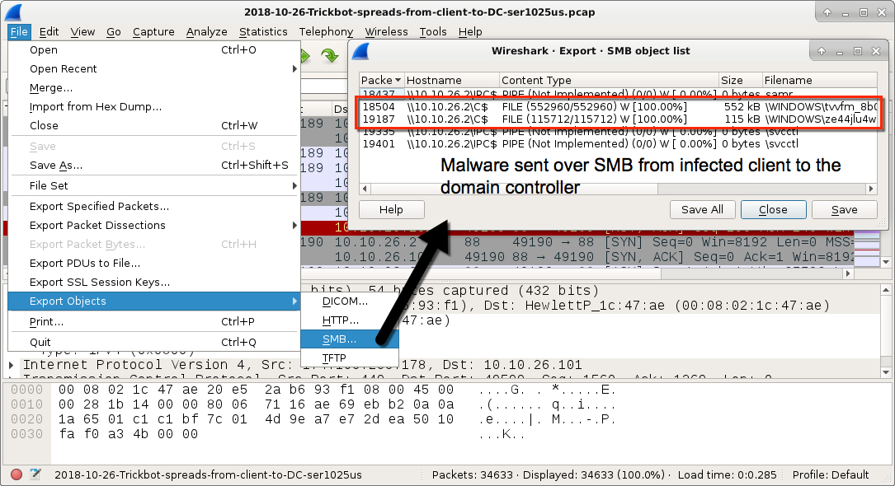
Task: Select TFTP... export option
Action: [x=349, y=357]
